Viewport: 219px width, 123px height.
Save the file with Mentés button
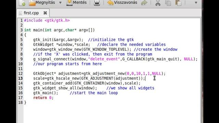pyautogui.click(x=76, y=2)
